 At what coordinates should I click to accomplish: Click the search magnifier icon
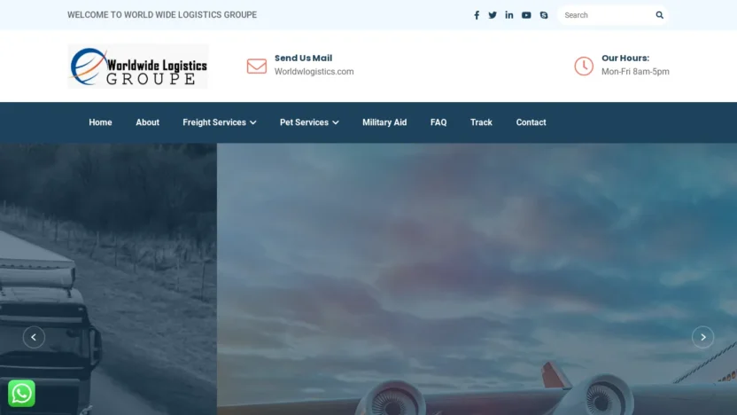pos(659,15)
